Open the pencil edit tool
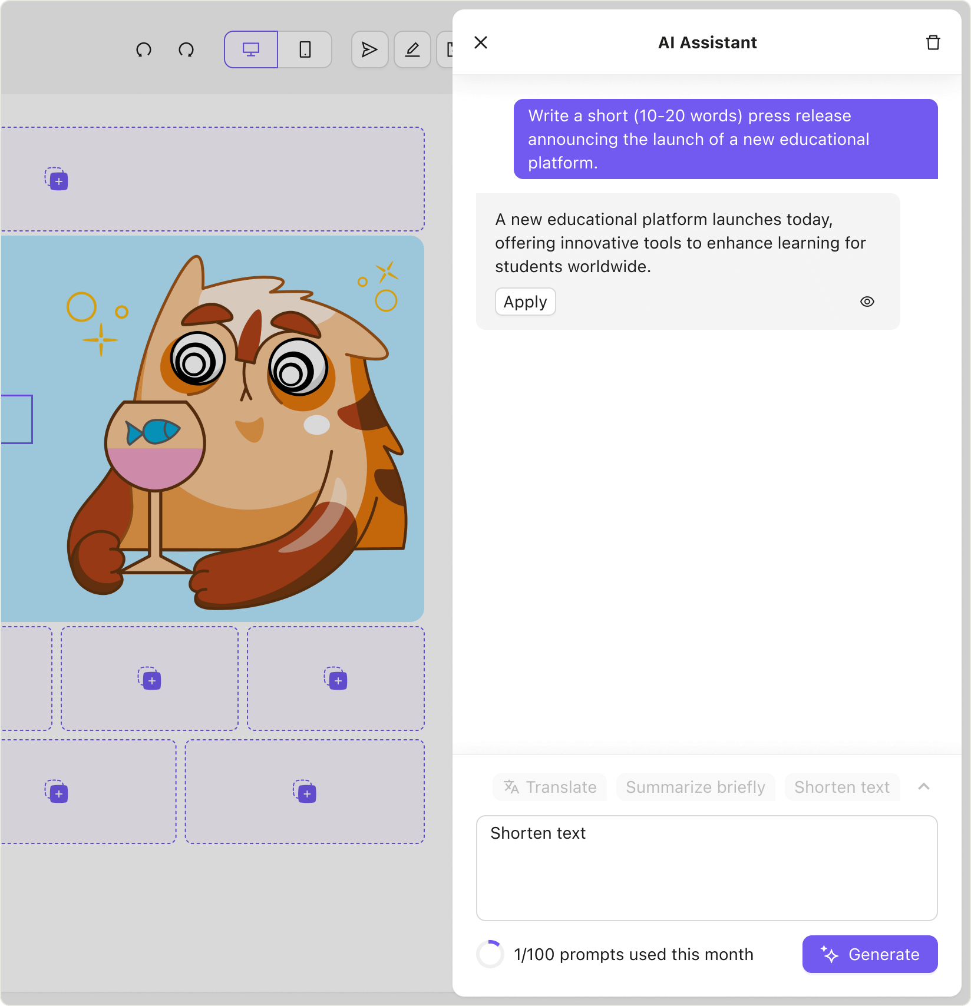971x1006 pixels. 412,49
